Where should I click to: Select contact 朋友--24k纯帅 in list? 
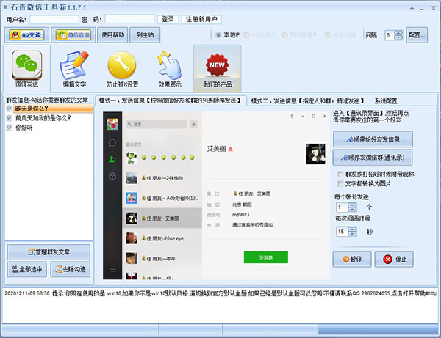[162, 178]
